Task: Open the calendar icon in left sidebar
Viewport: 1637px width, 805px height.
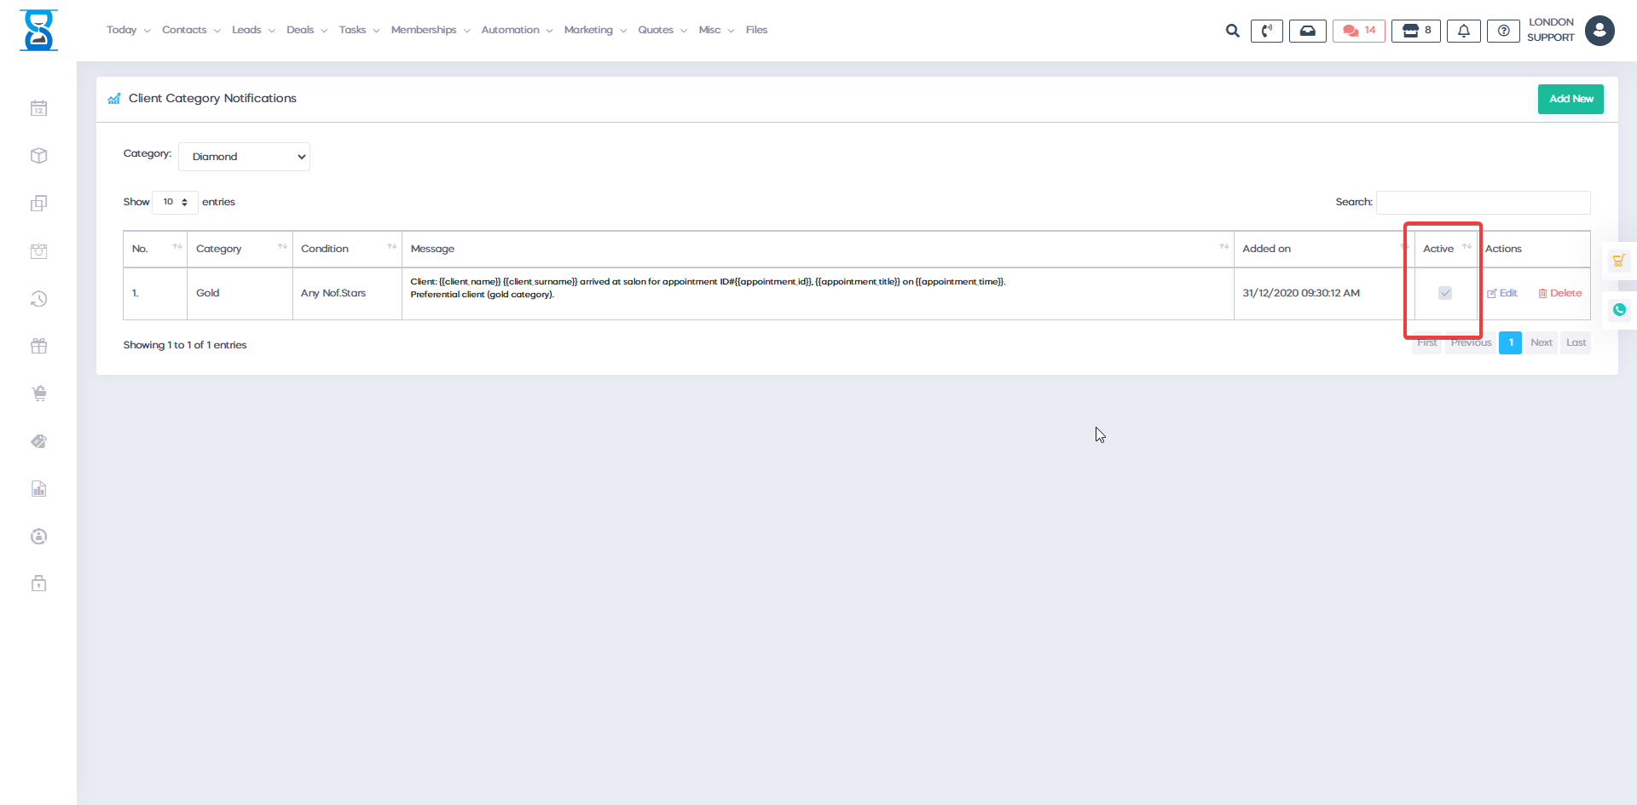Action: 38,108
